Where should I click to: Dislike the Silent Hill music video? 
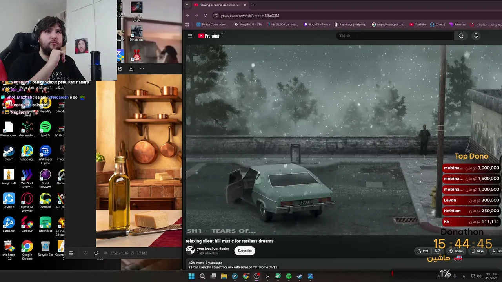coord(438,251)
